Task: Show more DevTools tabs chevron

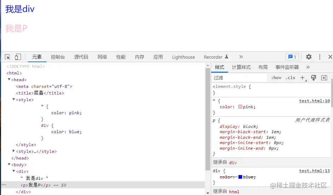Action: (241, 57)
